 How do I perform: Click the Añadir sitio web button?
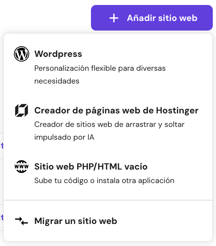point(152,18)
